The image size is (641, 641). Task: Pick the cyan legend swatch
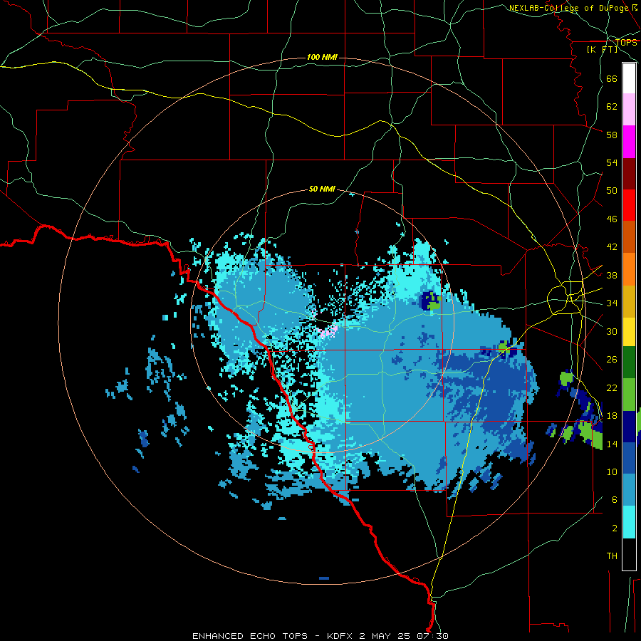click(x=629, y=522)
